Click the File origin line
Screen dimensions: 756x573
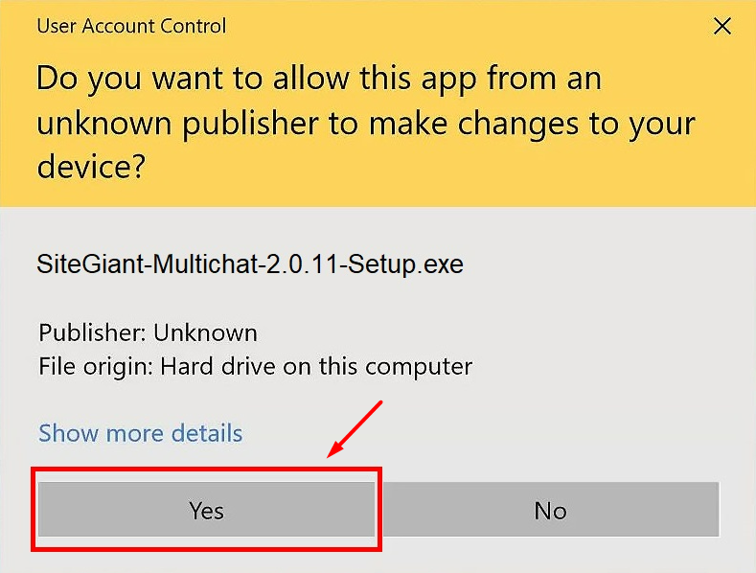coord(255,366)
